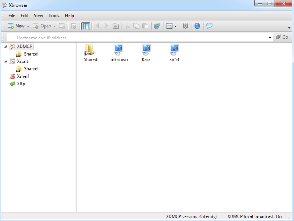Click the Views list icon

[169, 26]
